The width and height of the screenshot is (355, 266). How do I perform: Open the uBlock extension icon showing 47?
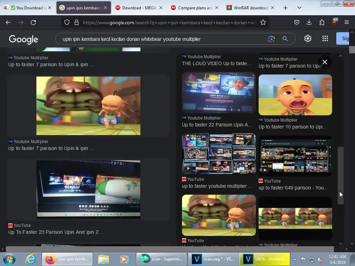(x=335, y=21)
